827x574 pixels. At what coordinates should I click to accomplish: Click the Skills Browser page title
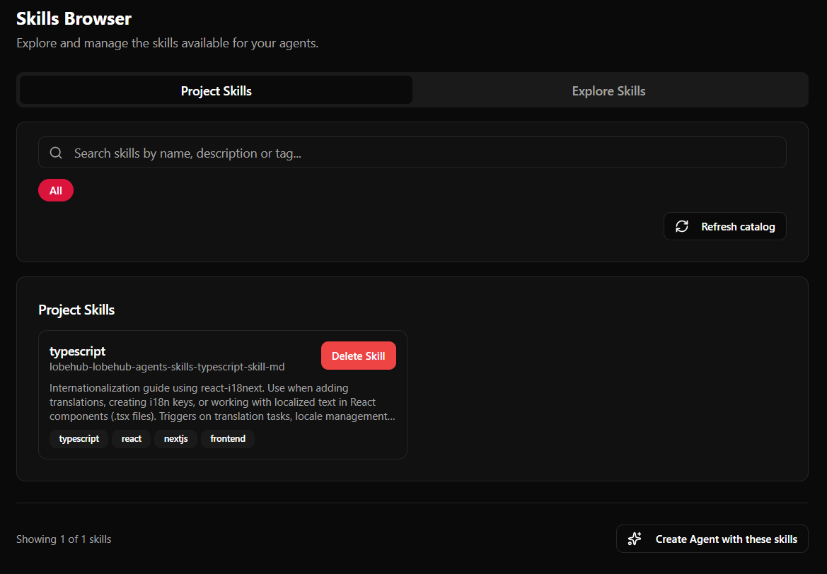pyautogui.click(x=74, y=19)
